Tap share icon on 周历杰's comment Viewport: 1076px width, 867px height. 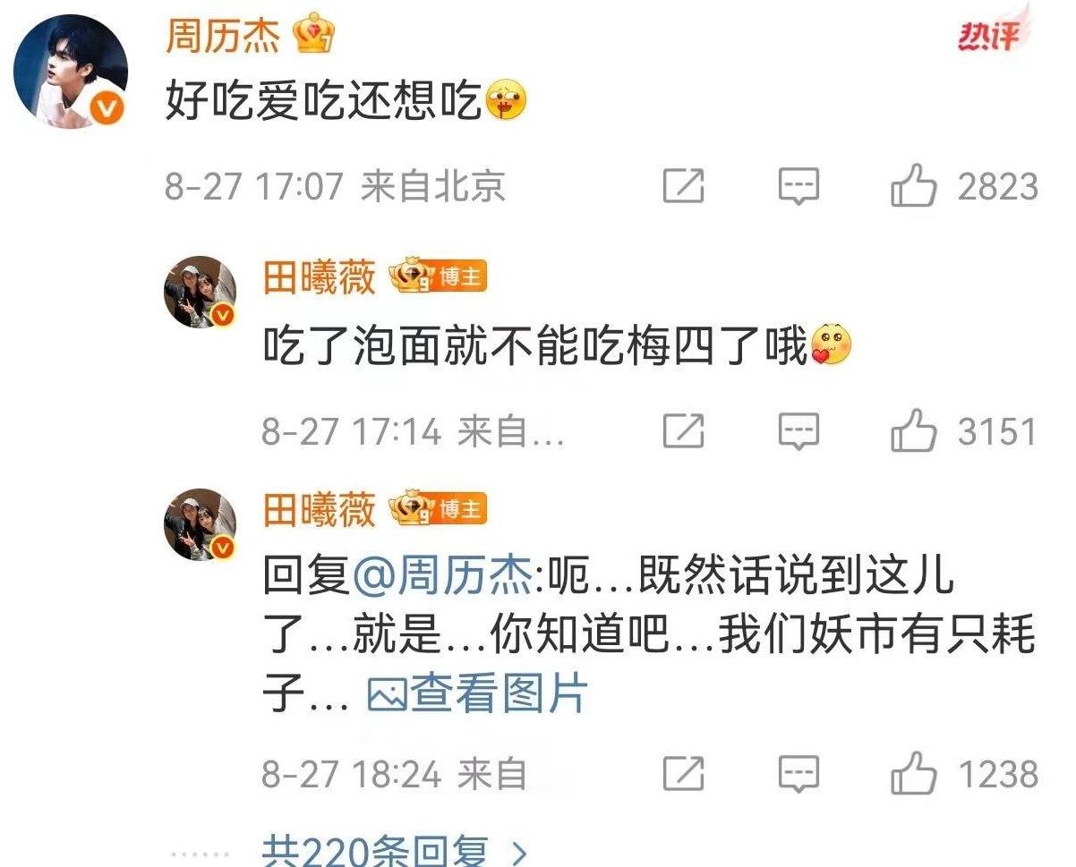[x=683, y=186]
